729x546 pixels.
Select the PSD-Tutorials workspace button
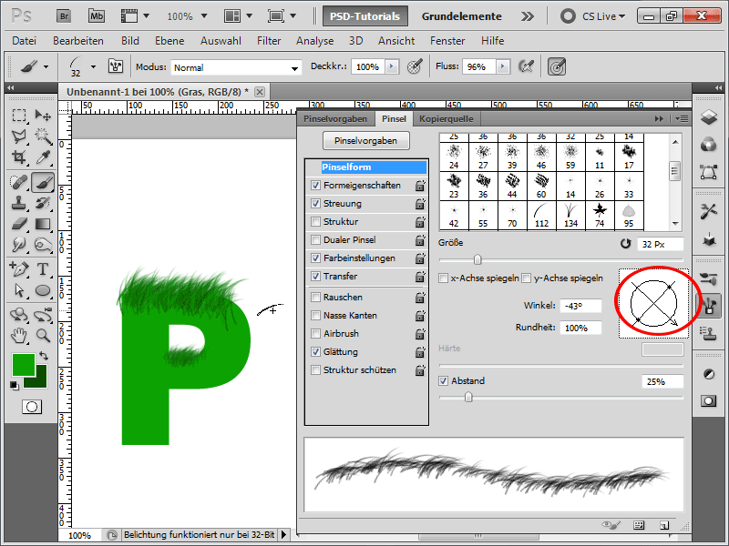click(x=365, y=16)
